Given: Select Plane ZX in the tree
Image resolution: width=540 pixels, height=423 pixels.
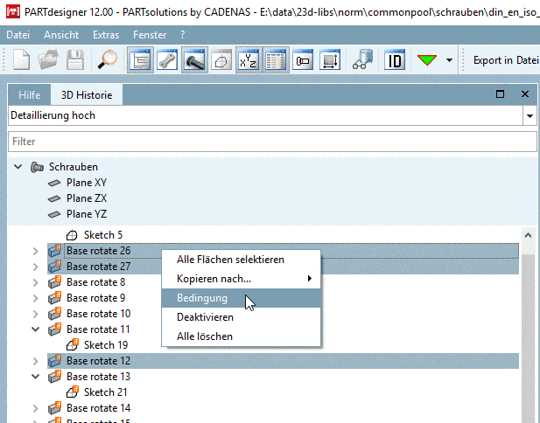Looking at the screenshot, I should [x=87, y=198].
